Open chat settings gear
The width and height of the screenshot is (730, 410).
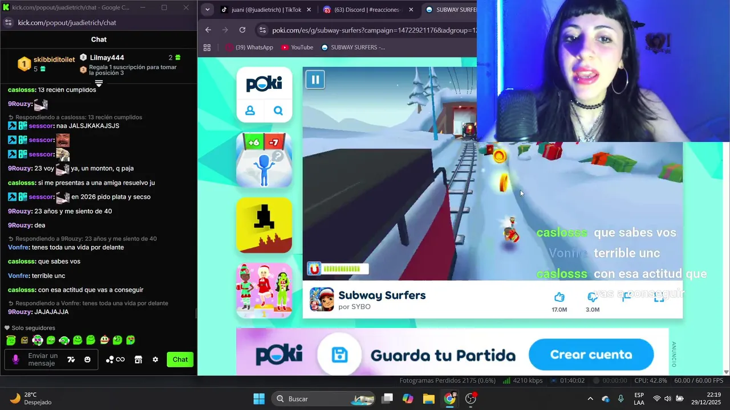coord(155,359)
